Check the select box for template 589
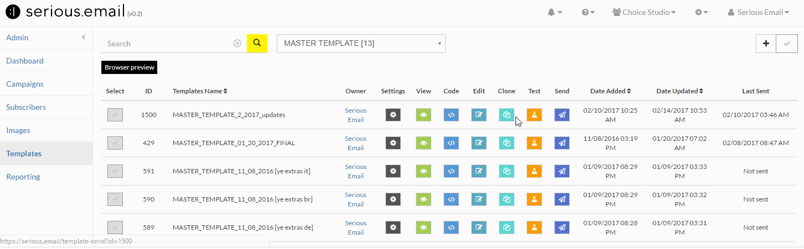804x249 pixels. [115, 227]
